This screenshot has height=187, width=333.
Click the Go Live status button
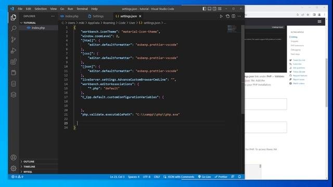[204, 177]
